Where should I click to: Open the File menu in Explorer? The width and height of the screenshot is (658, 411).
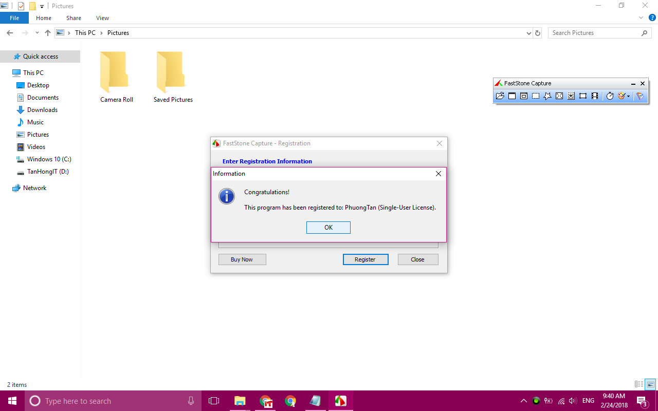[x=14, y=18]
